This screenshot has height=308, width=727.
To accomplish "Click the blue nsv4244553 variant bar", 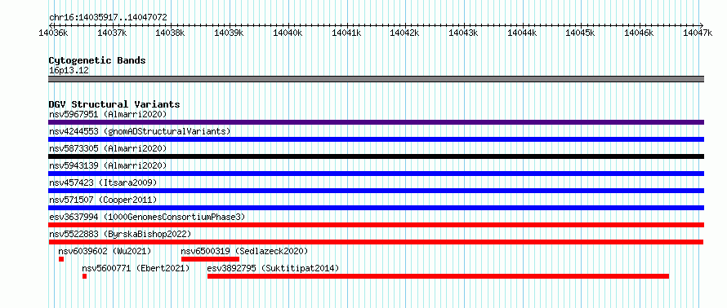I will point(377,139).
